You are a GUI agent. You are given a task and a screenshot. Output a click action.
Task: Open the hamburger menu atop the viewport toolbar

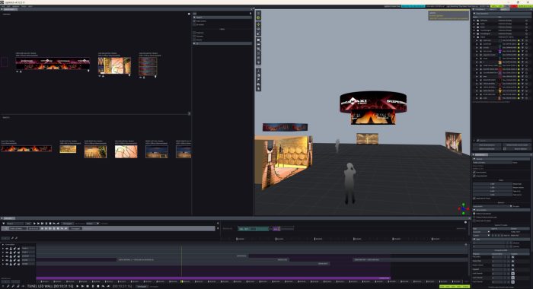tap(258, 13)
